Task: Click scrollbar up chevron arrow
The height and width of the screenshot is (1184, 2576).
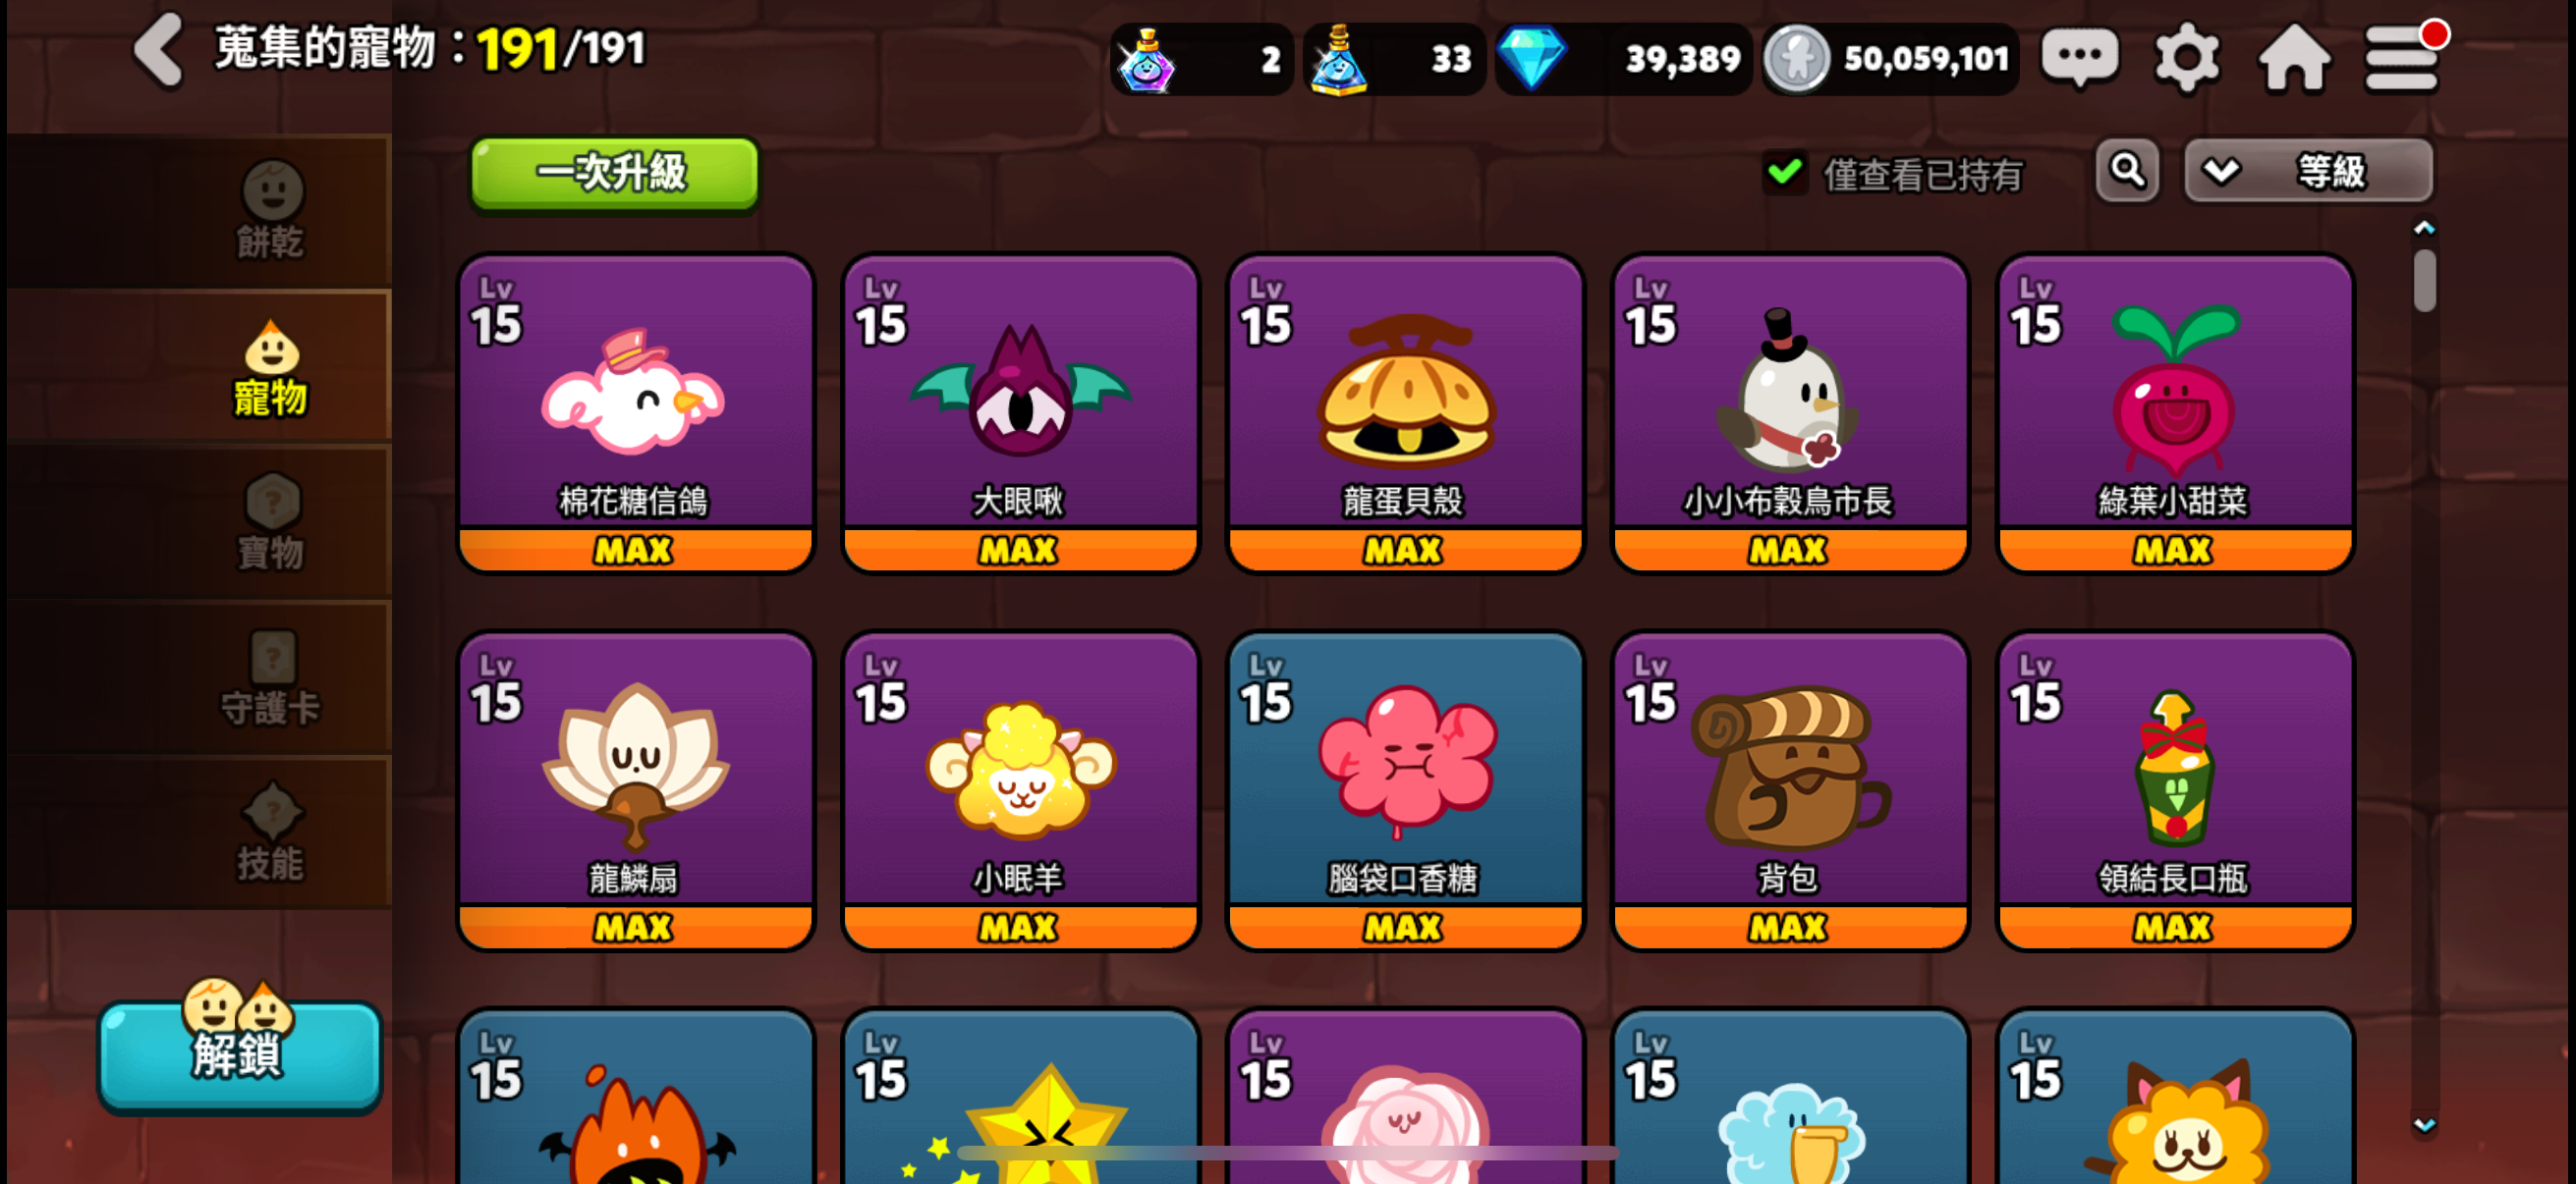Action: pos(2423,228)
